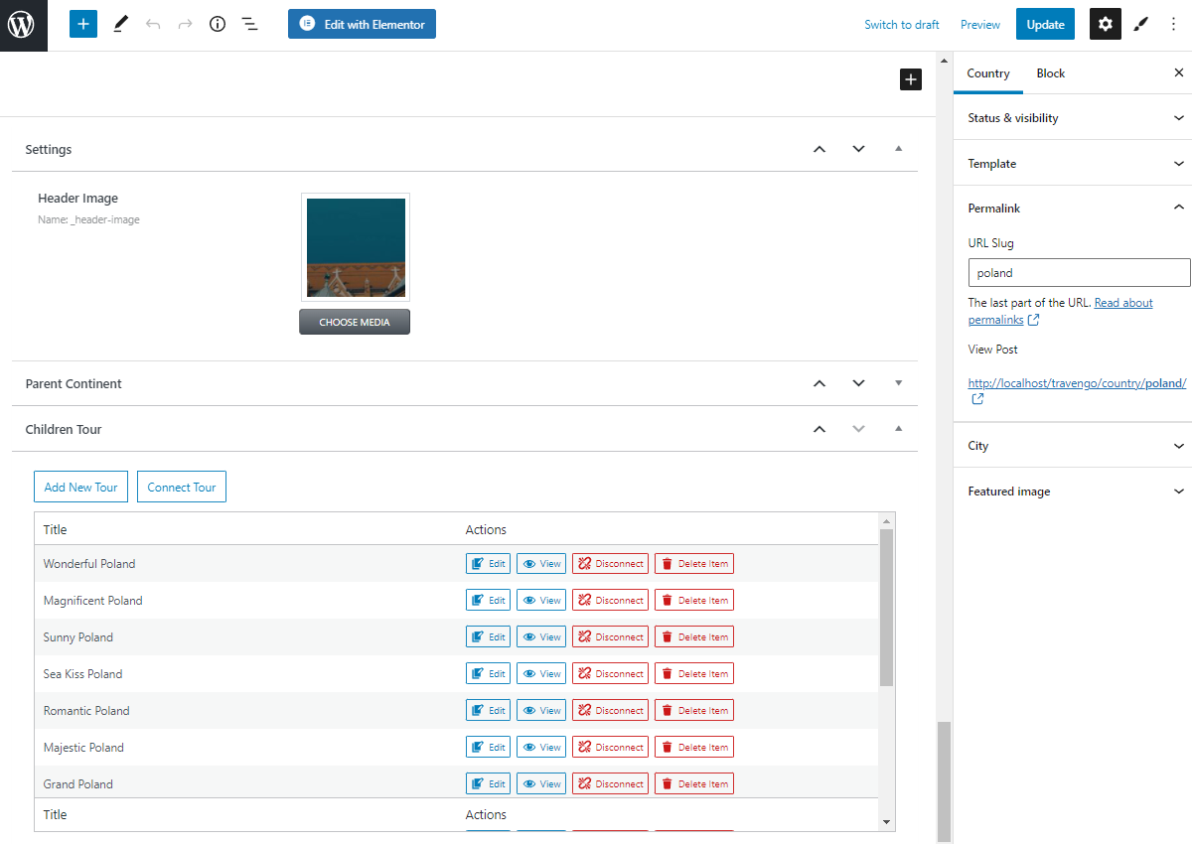Click the Edit with Elementor button
Image resolution: width=1192 pixels, height=844 pixels.
coord(362,23)
